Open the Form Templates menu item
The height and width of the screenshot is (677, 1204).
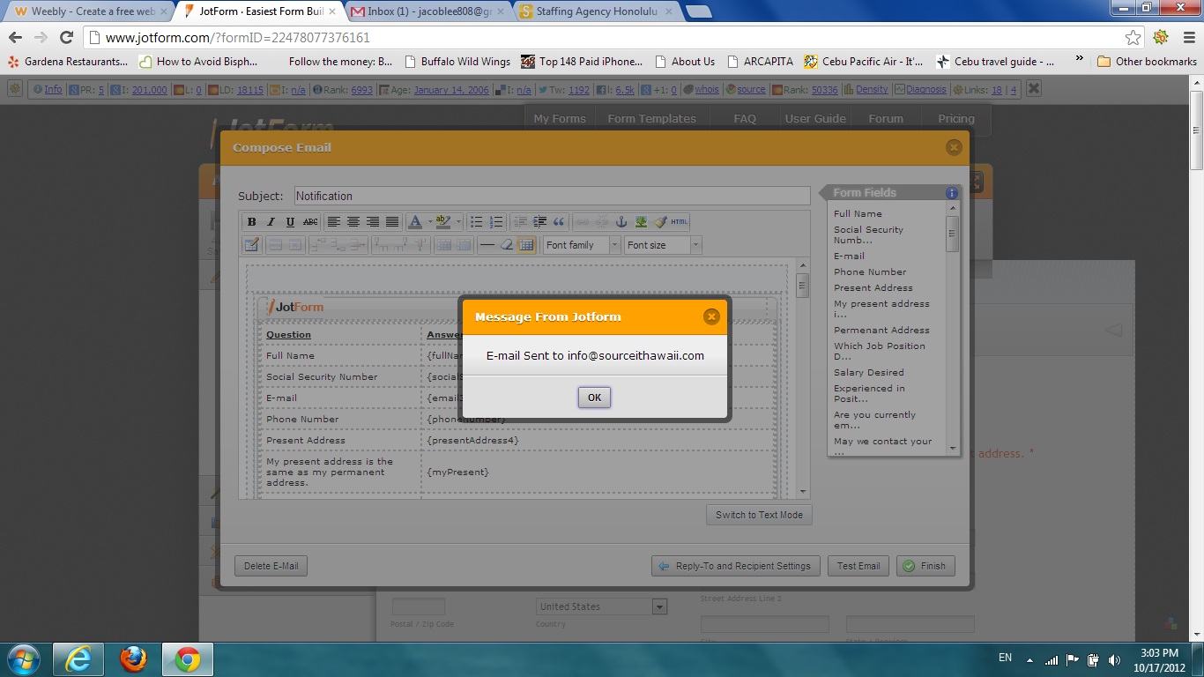pos(651,119)
